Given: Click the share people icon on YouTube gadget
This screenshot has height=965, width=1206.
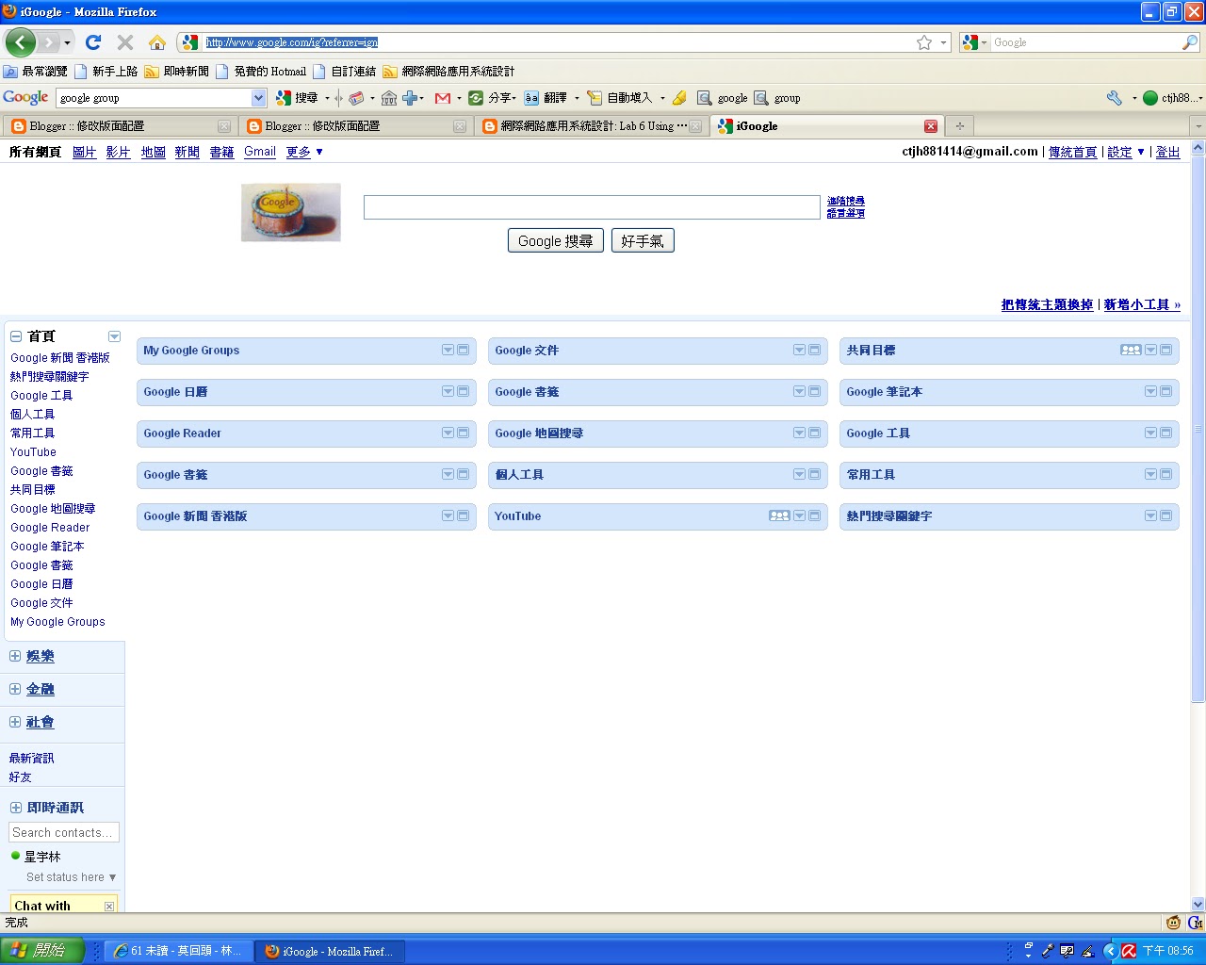Looking at the screenshot, I should tap(779, 515).
